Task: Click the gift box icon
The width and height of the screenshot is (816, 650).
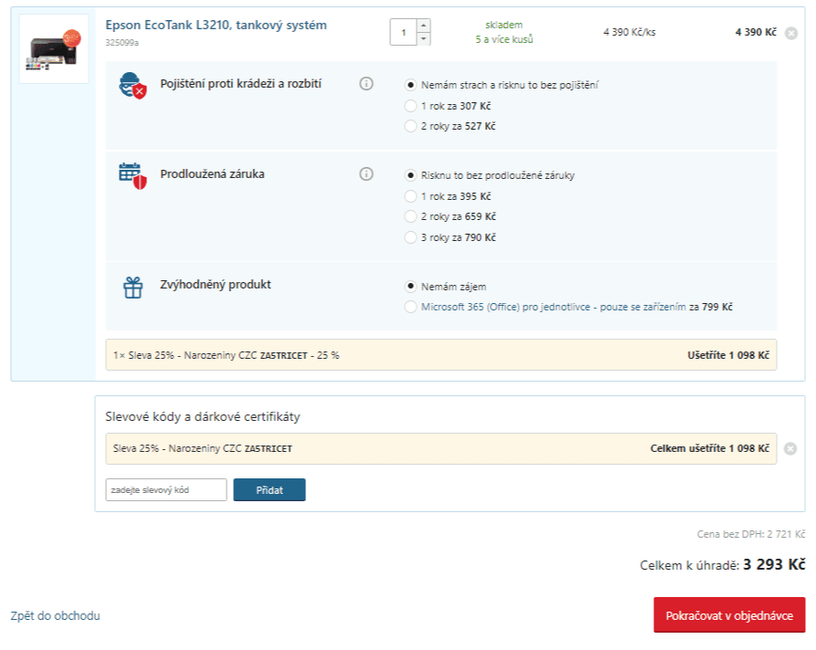Action: [x=132, y=287]
